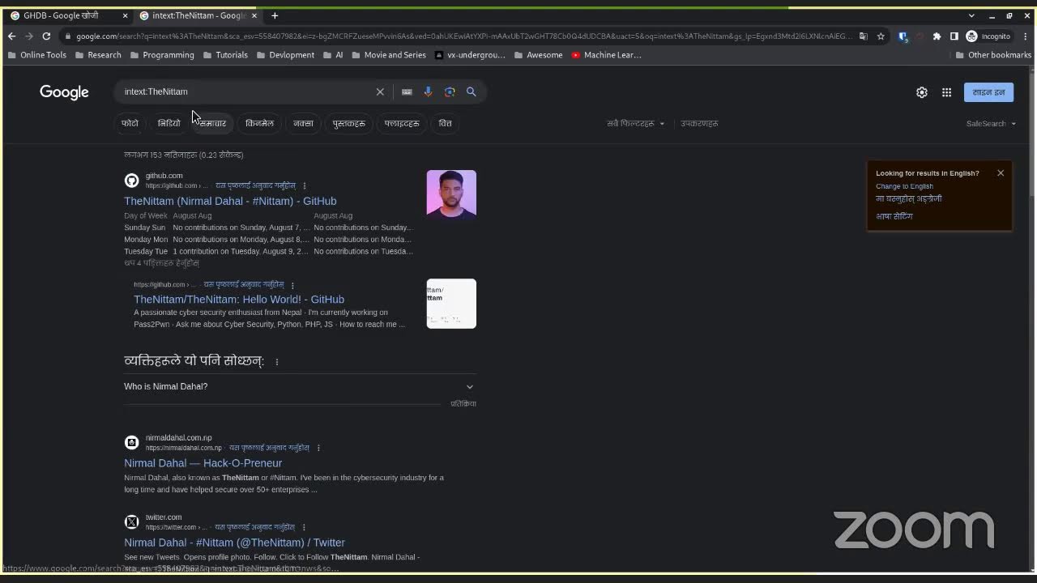The image size is (1037, 583).
Task: Click the browser address bar URL
Action: [x=462, y=36]
